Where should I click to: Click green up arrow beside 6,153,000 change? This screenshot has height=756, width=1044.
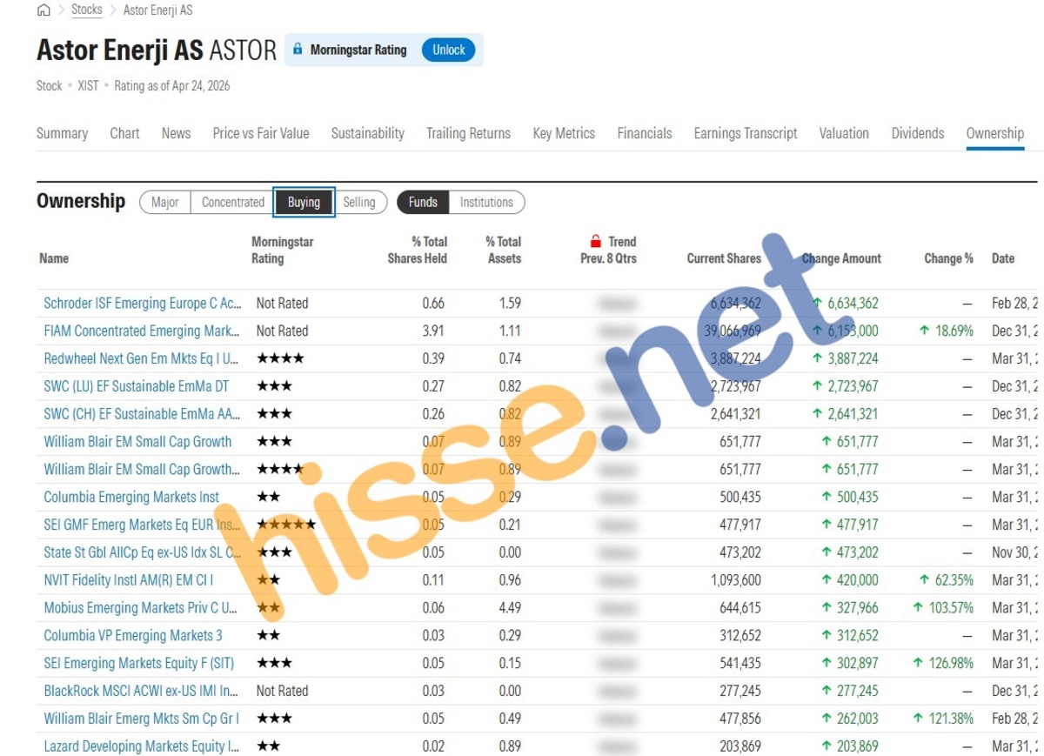[x=817, y=331]
